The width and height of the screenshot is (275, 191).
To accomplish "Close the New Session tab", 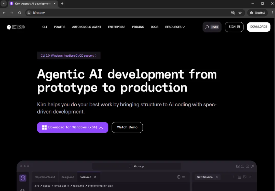I will tap(217, 177).
